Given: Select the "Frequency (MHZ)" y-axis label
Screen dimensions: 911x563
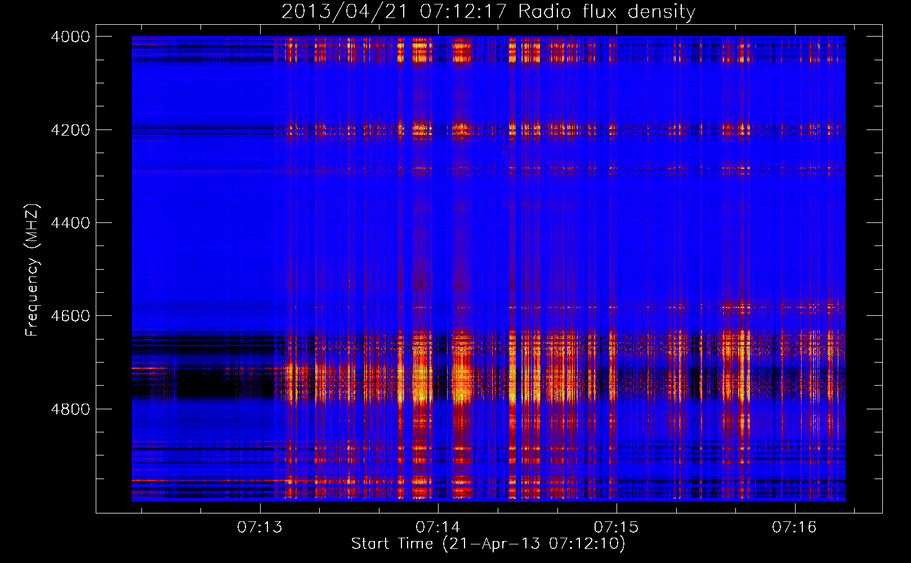Looking at the screenshot, I should 33,270.
